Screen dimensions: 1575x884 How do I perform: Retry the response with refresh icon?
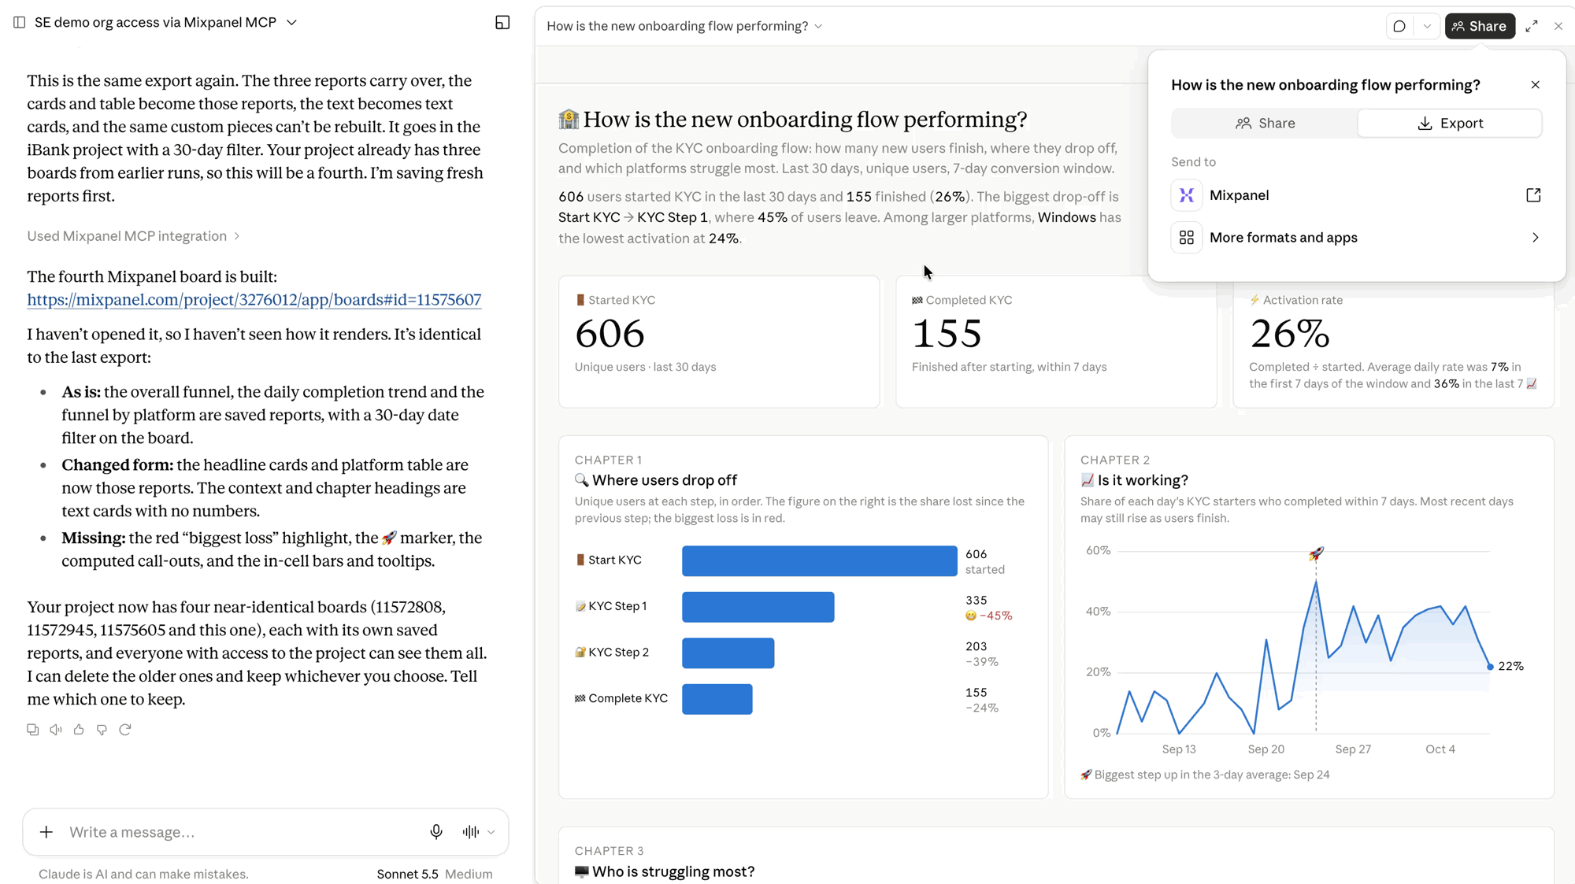[124, 730]
